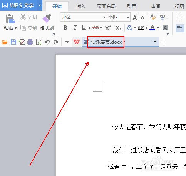Image resolution: width=186 pixels, height=176 pixels.
Task: Click the WPS 文字 logo button
Action: 18,5
